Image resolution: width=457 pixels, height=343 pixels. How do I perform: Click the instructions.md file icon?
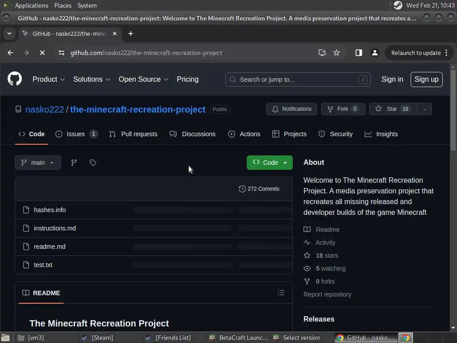pyautogui.click(x=26, y=228)
